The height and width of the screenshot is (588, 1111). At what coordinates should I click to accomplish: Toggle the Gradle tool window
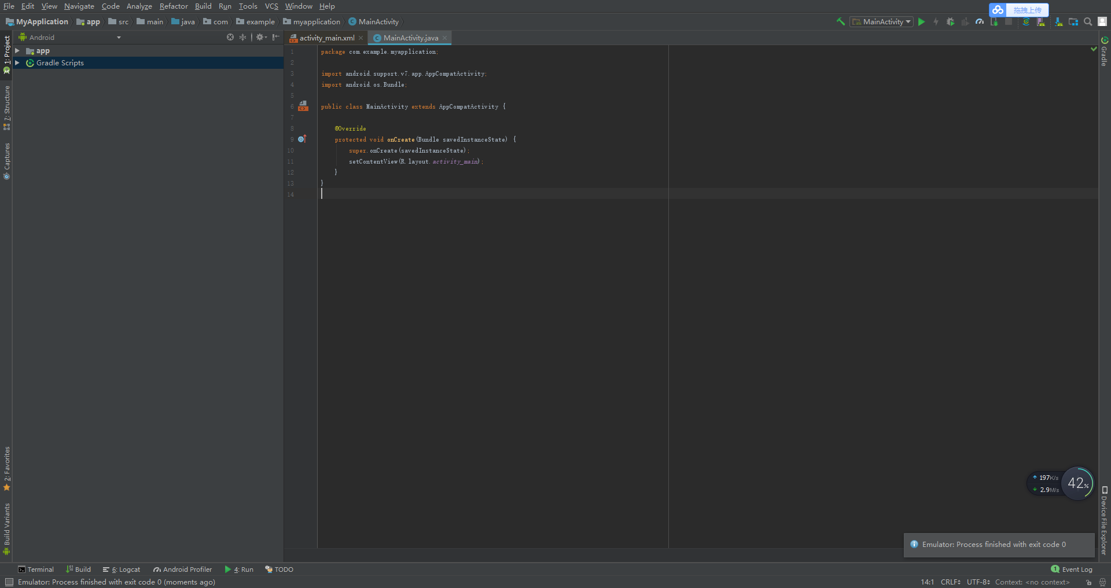pyautogui.click(x=1104, y=52)
